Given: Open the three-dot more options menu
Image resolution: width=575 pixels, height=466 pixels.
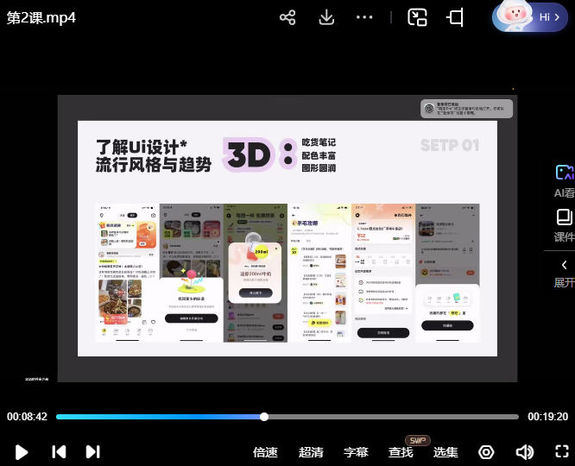Looking at the screenshot, I should [x=364, y=18].
